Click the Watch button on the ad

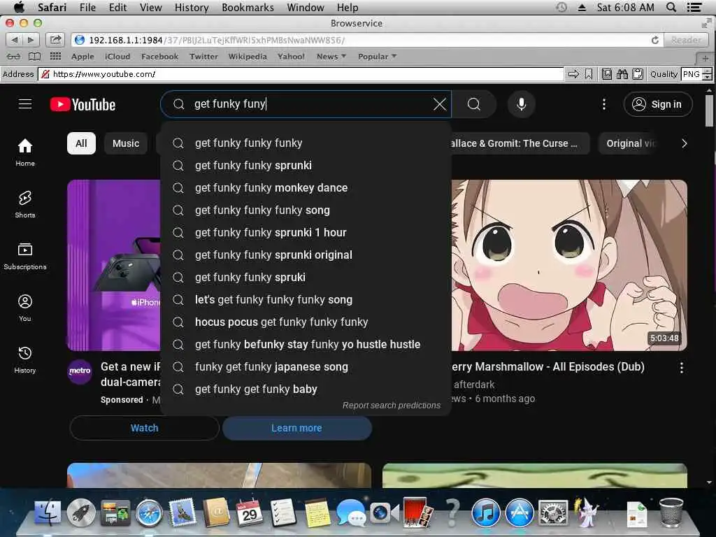144,428
